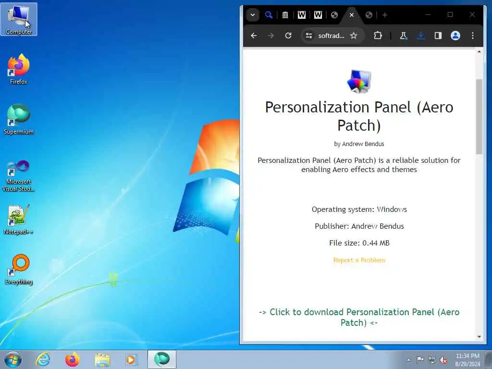This screenshot has height=369, width=492.
Task: Click 'Report a Problem' link
Action: 359,260
